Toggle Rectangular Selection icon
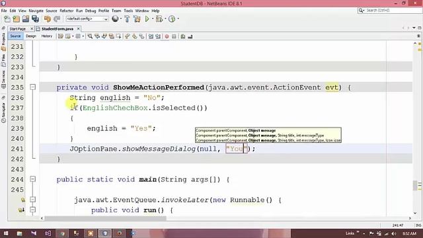The image size is (423, 238). click(118, 36)
